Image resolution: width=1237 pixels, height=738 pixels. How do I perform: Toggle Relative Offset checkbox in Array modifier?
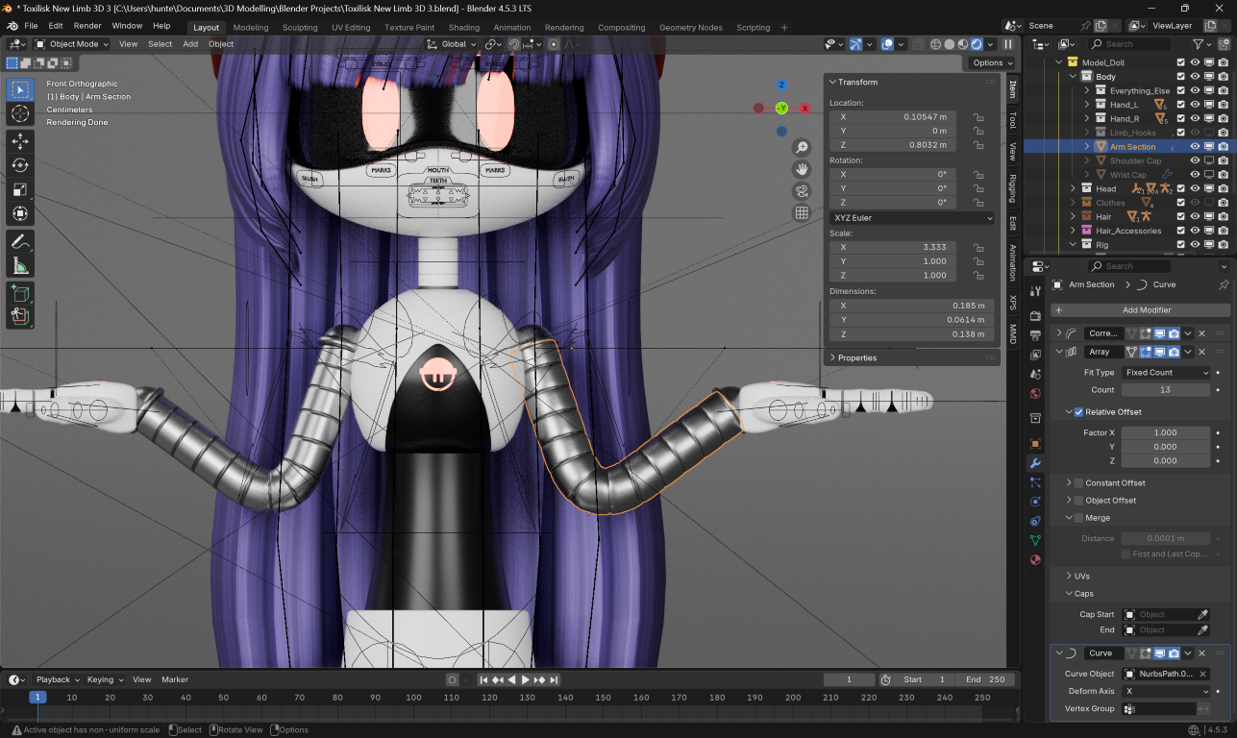tap(1078, 412)
